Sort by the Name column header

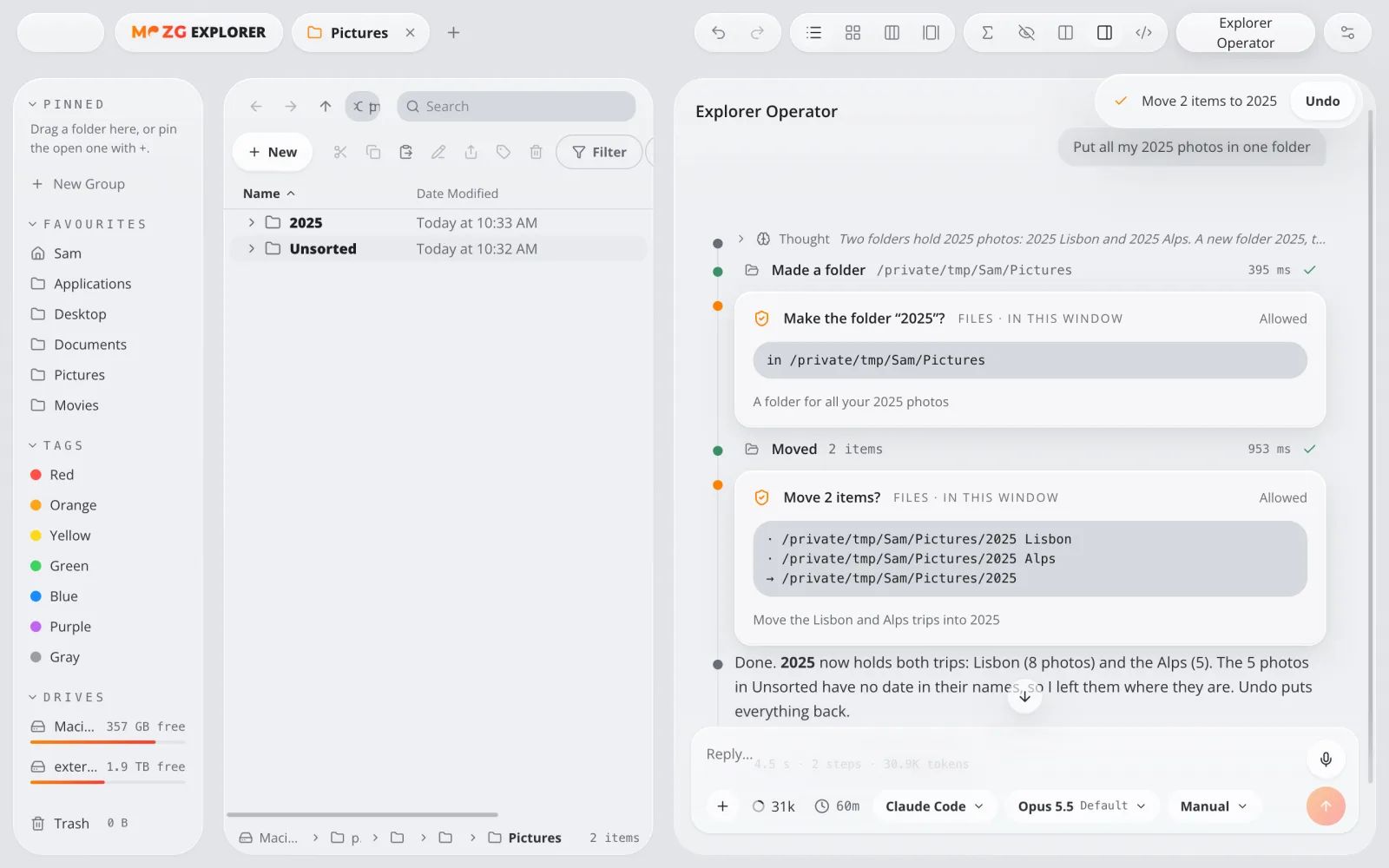coord(269,193)
